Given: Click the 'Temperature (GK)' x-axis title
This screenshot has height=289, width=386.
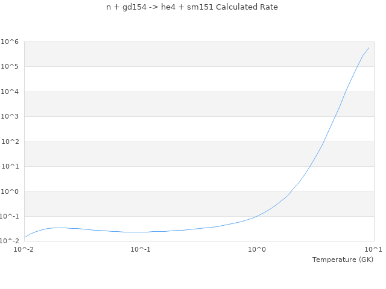Looking at the screenshot, I should 343,259.
